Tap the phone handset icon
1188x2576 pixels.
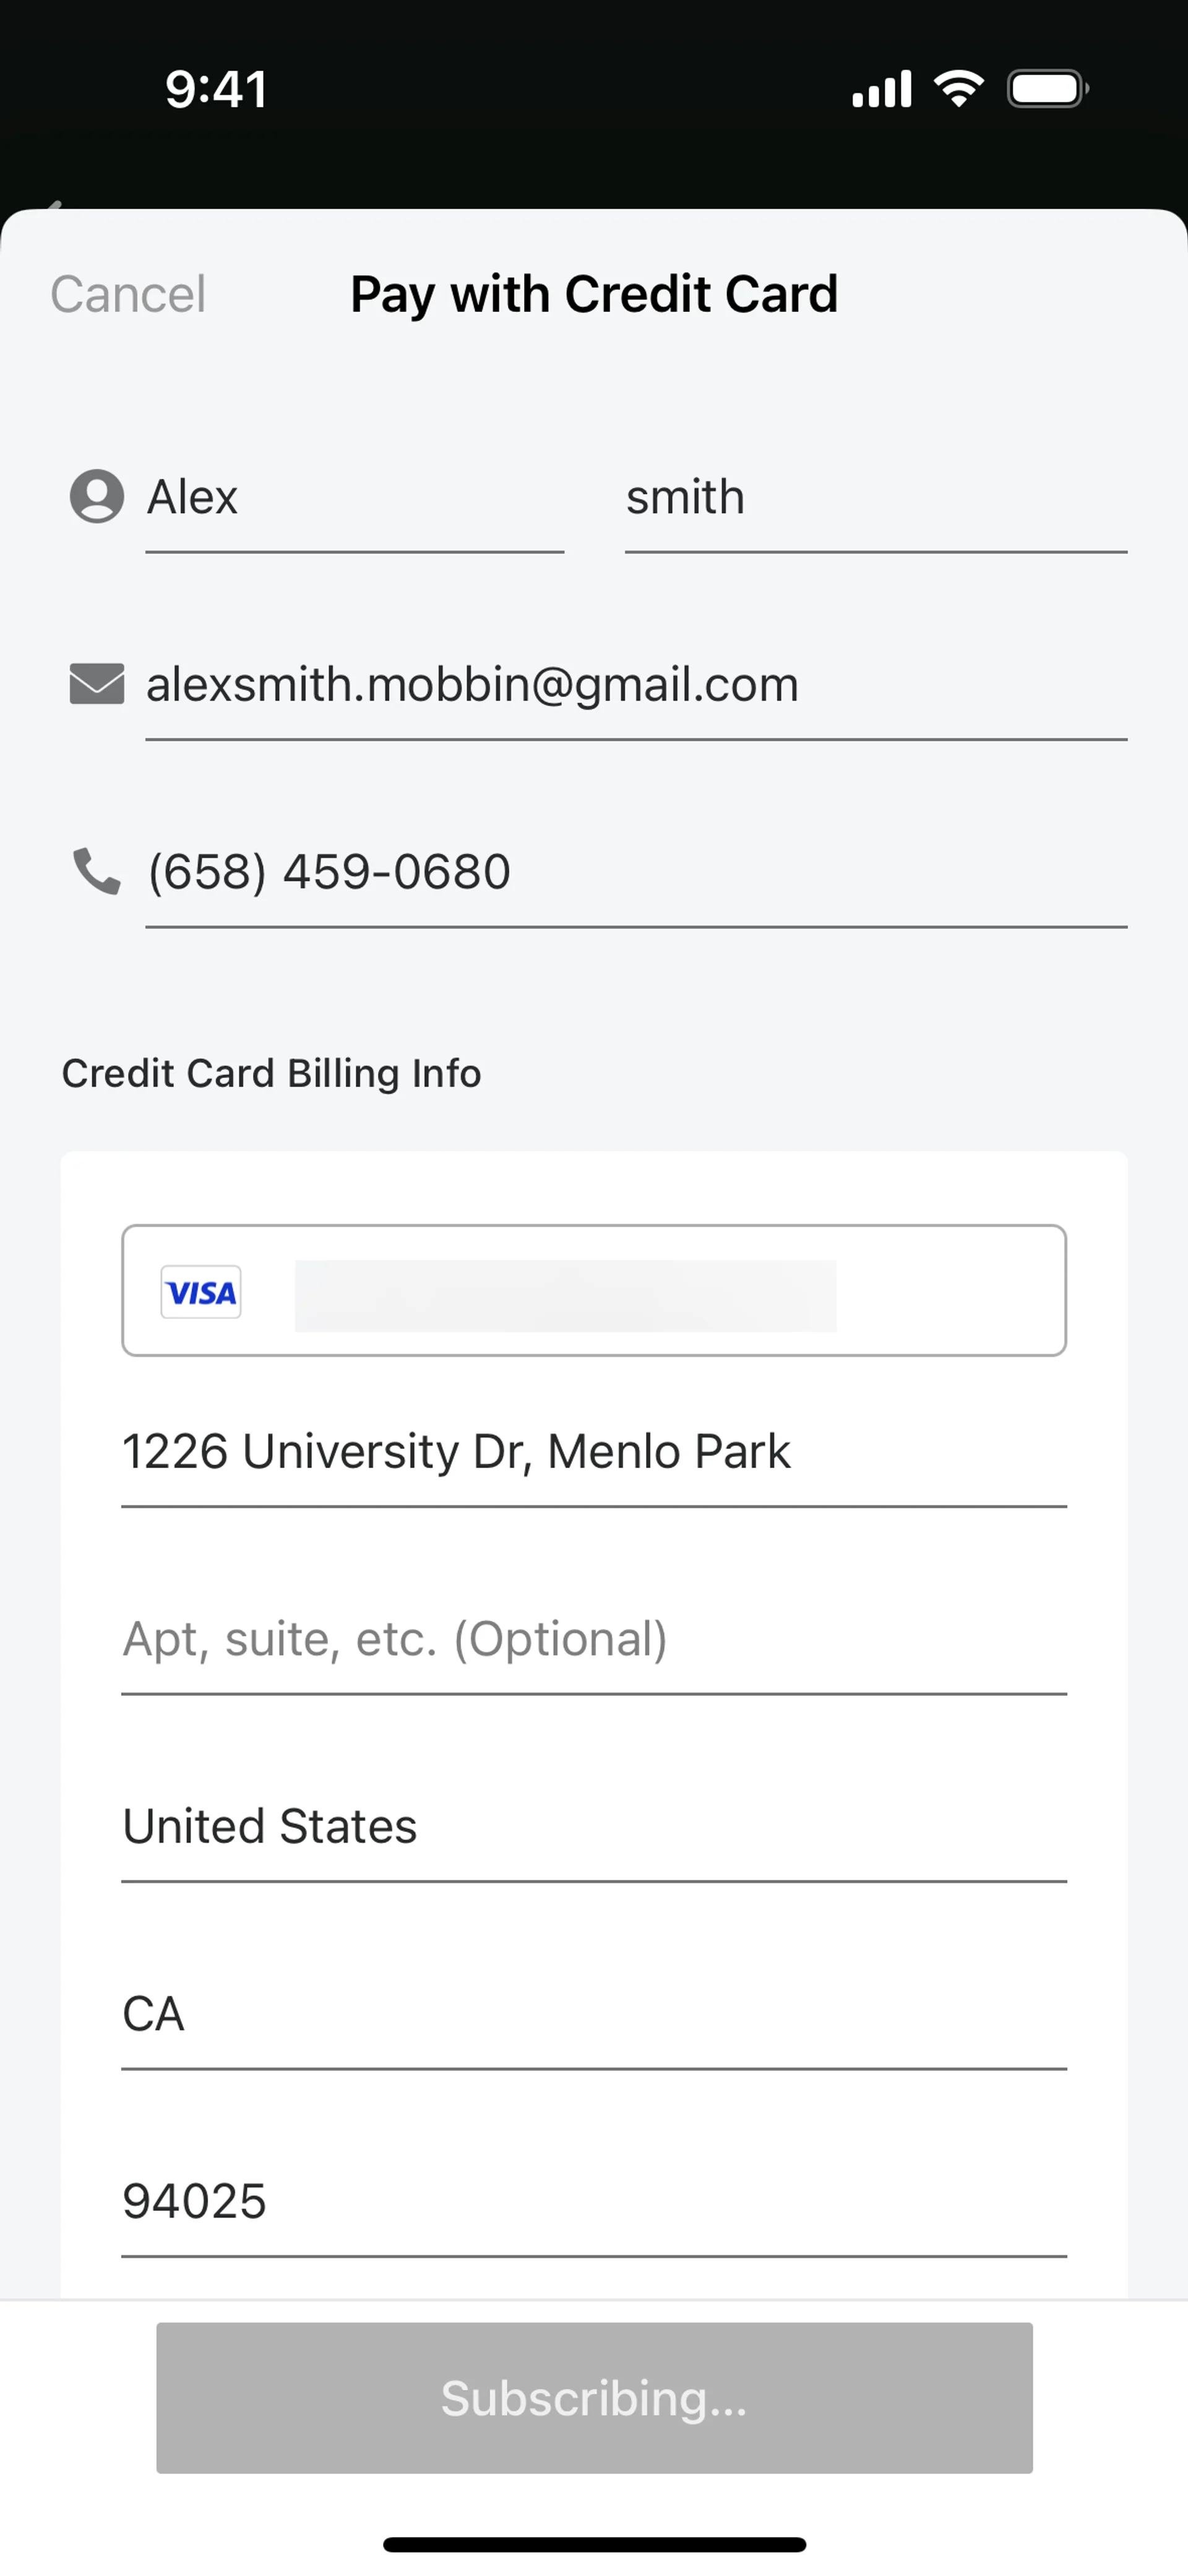coord(96,871)
